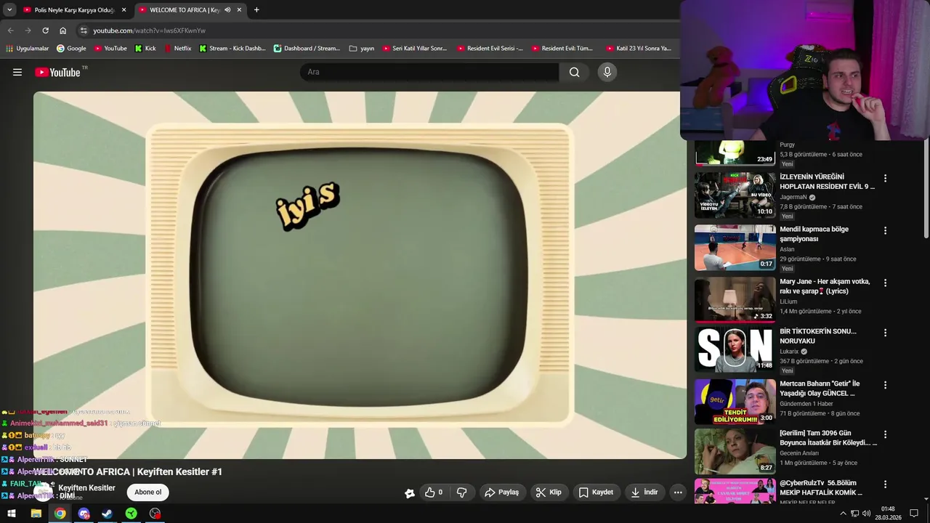Like the video with thumbs-up button
This screenshot has width=930, height=523.
pos(434,492)
